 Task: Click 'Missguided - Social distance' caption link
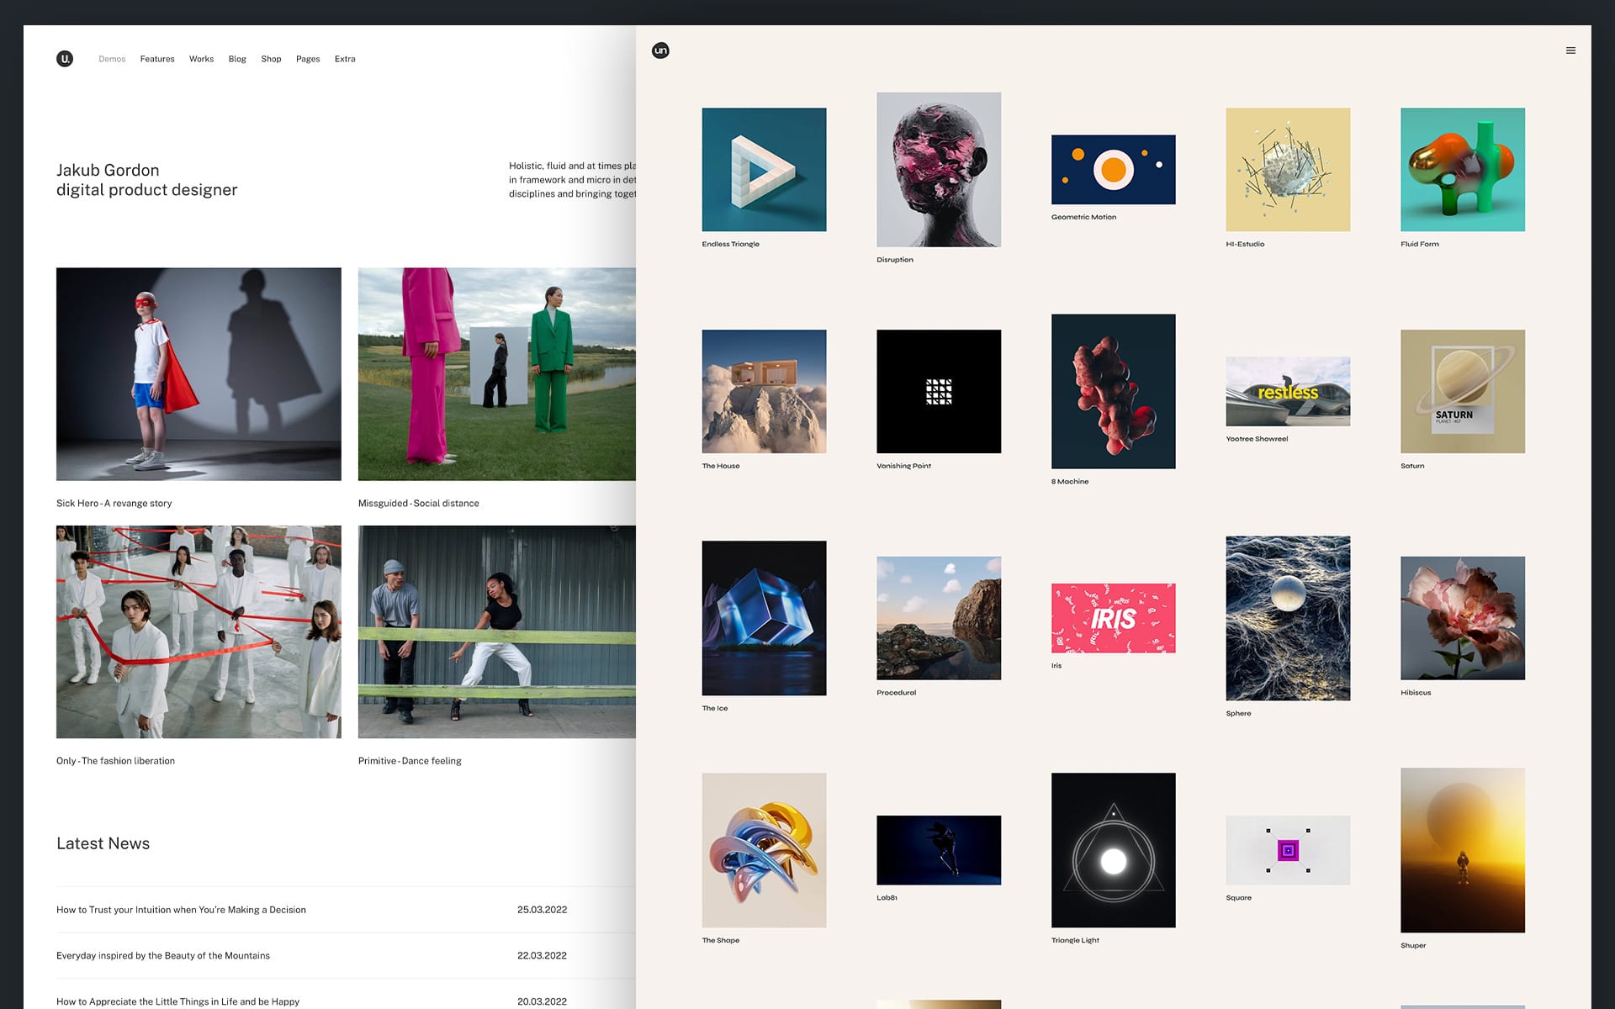click(418, 503)
